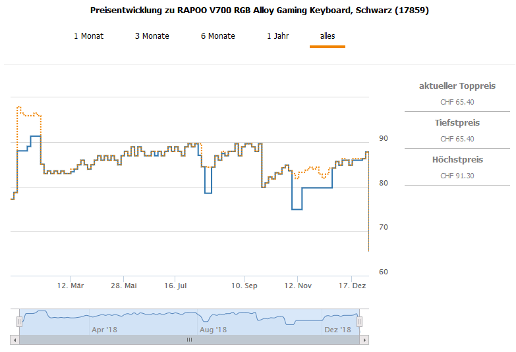This screenshot has height=352, width=516.
Task: Click the Apr '18 label in navigator
Action: pos(104,330)
